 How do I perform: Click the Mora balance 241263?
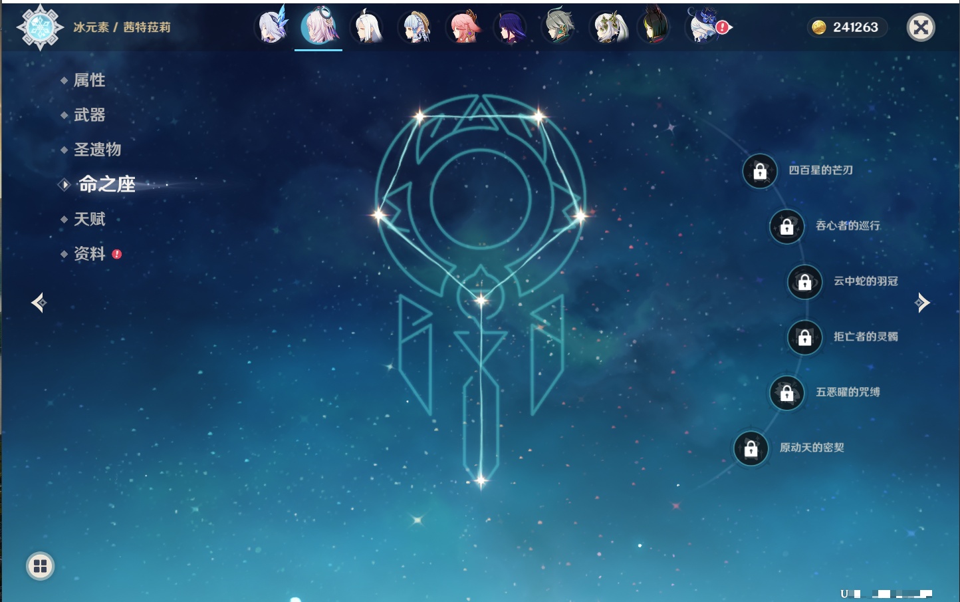(856, 27)
